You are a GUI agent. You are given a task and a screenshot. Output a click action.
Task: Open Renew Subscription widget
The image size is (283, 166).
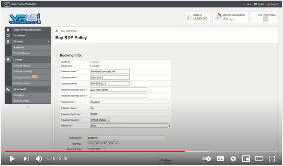pos(230,17)
